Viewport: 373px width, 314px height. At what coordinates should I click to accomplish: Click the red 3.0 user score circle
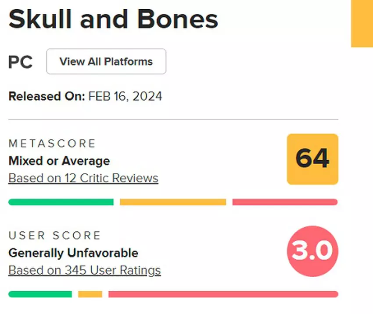312,251
